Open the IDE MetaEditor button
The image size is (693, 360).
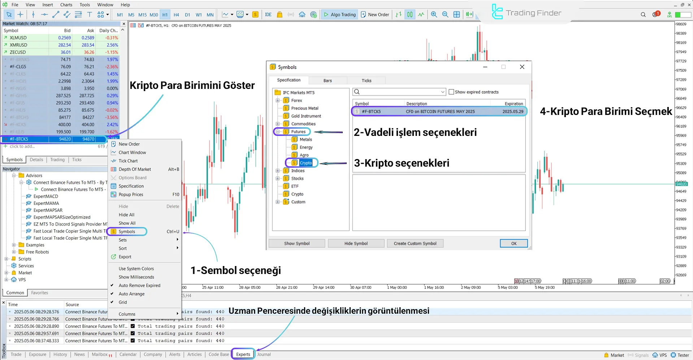point(268,14)
